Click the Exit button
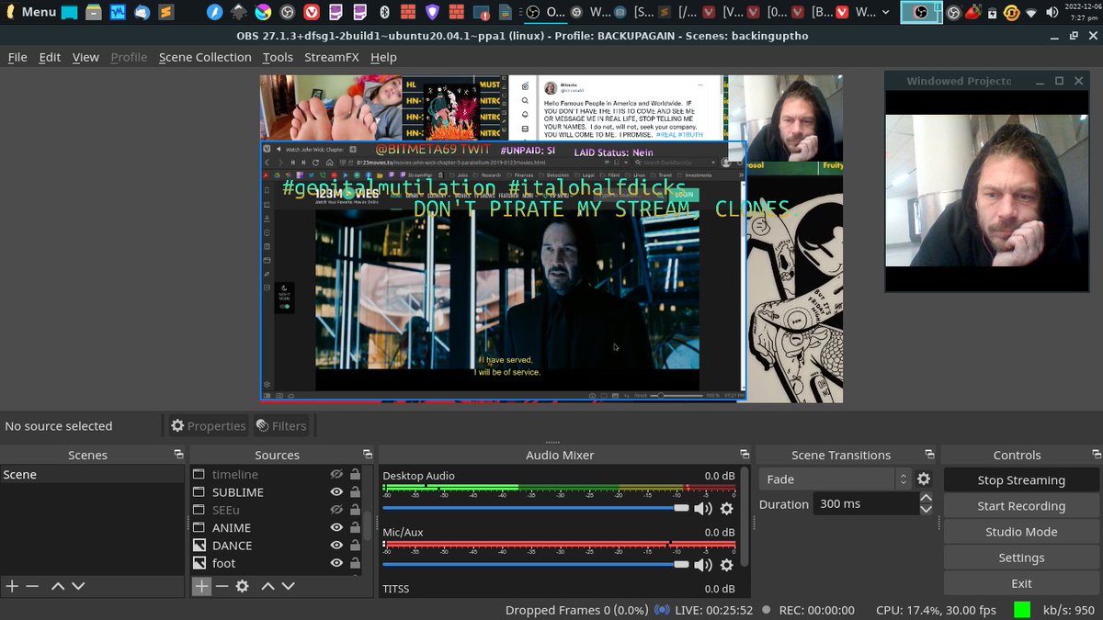The height and width of the screenshot is (620, 1103). click(1021, 583)
